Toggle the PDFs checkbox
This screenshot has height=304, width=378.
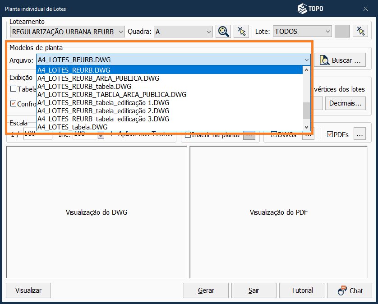pyautogui.click(x=330, y=134)
